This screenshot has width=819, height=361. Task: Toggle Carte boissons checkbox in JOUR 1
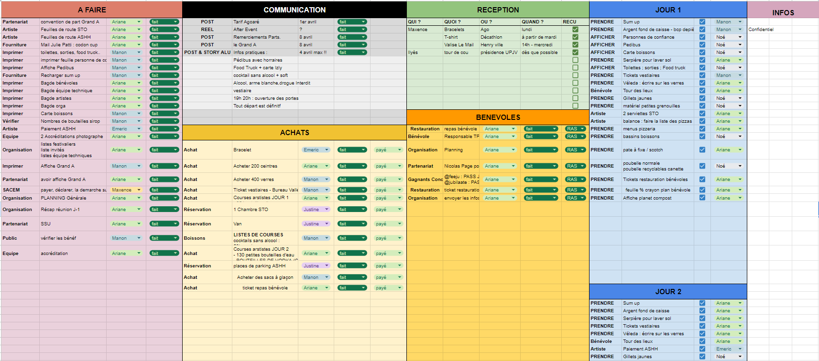702,53
